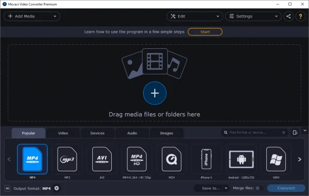Toggle the Merge files switch
This screenshot has height=196, width=309.
[x=259, y=188]
